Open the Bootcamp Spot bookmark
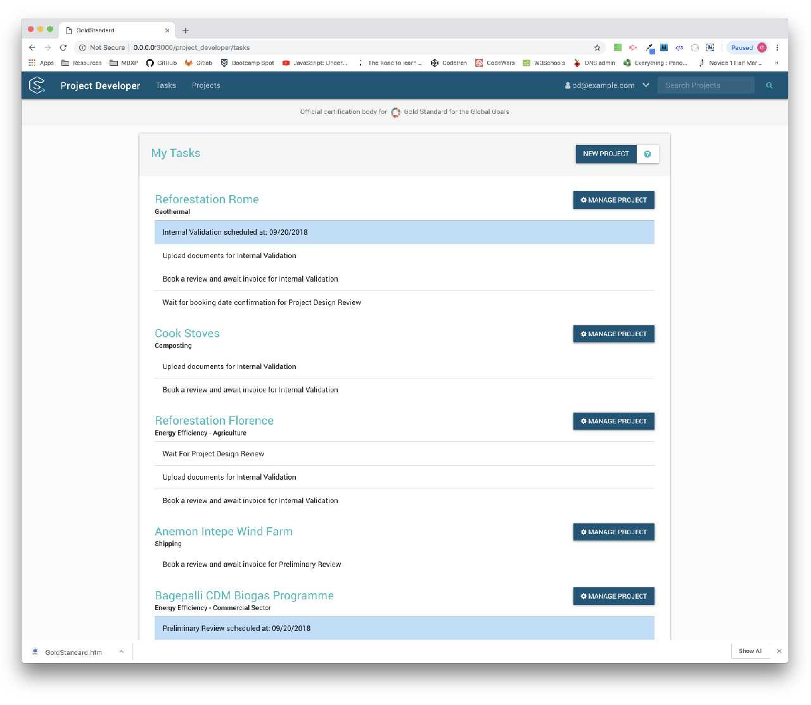Screen dimensions: 811x705 tap(247, 63)
